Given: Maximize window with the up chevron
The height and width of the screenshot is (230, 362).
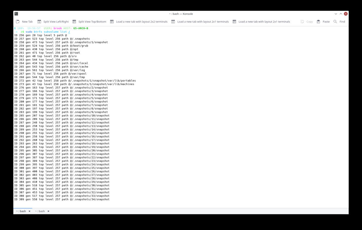Looking at the screenshot, I should coord(341,14).
